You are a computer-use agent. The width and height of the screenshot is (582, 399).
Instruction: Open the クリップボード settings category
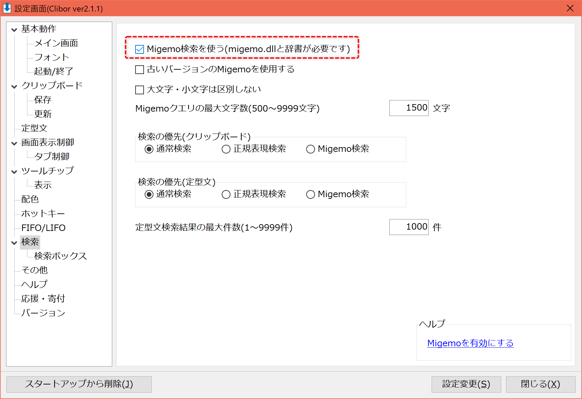52,86
